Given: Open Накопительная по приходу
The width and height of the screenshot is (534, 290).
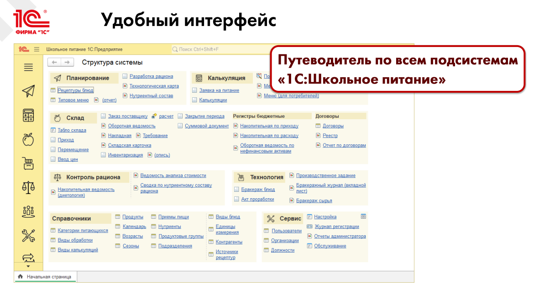Looking at the screenshot, I should pos(269,126).
